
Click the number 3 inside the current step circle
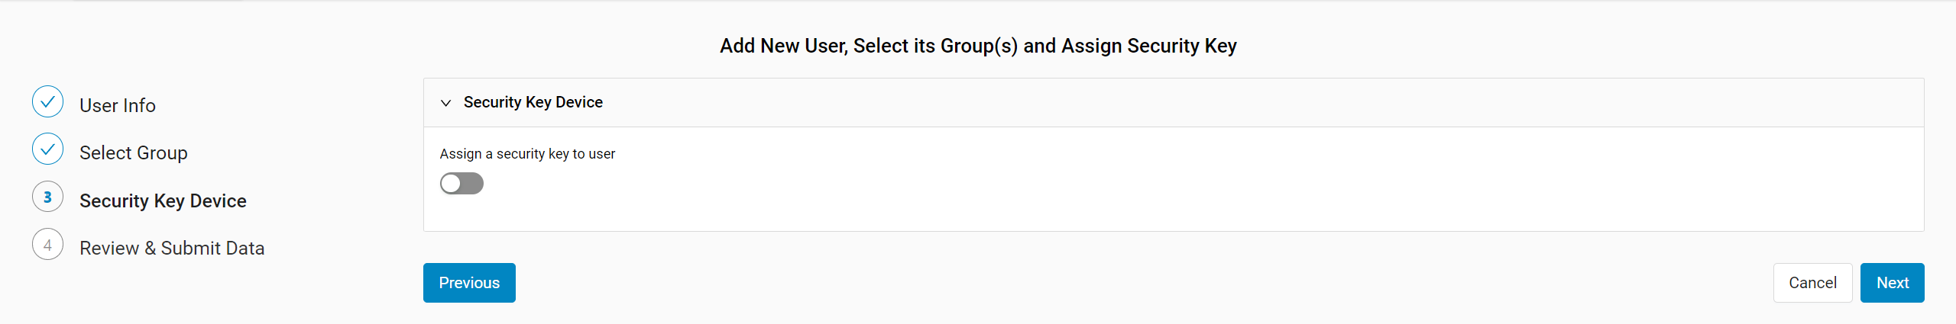pyautogui.click(x=47, y=197)
